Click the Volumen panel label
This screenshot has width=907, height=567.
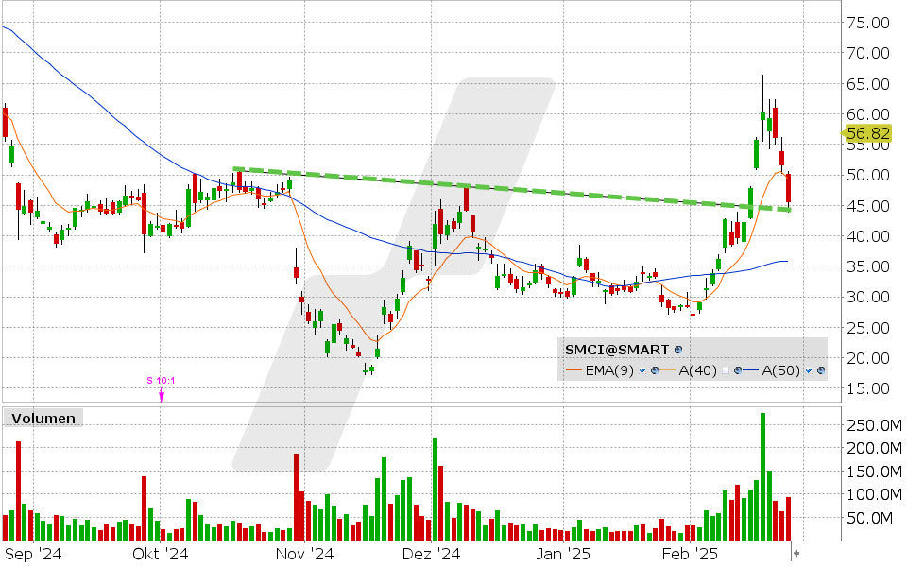[43, 419]
